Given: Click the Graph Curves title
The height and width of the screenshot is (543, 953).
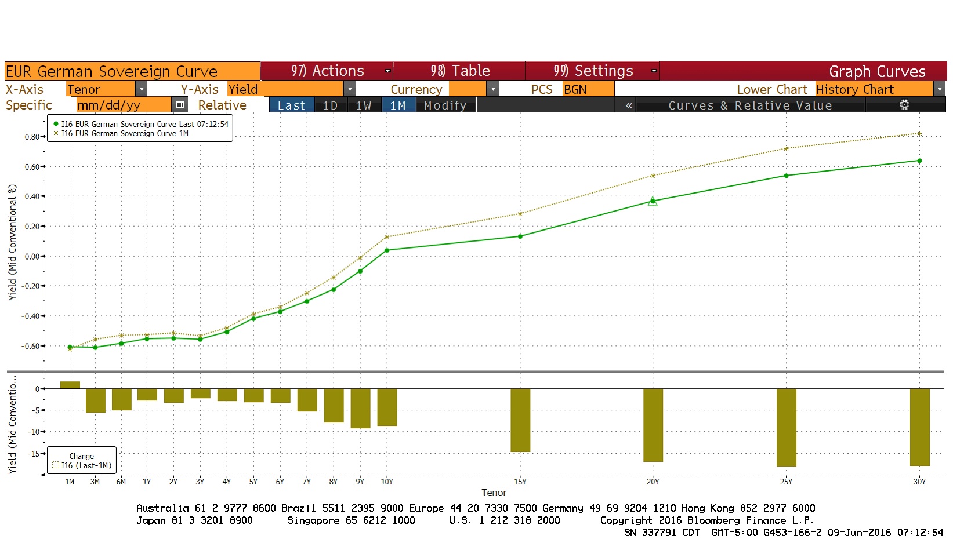Looking at the screenshot, I should coord(877,71).
